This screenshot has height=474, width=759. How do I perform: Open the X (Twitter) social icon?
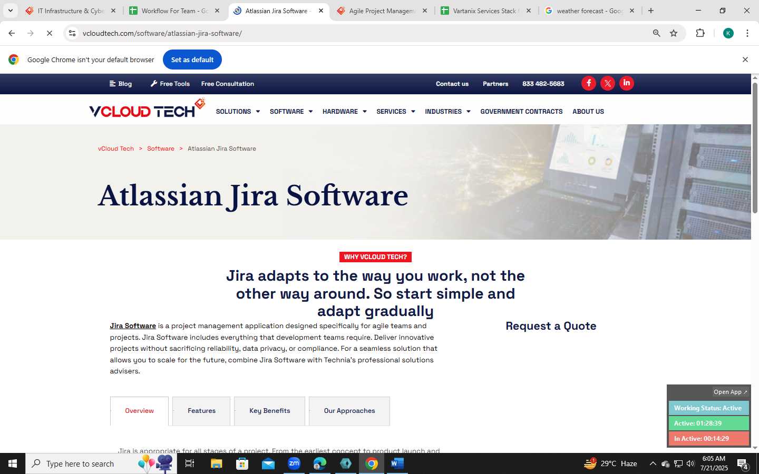click(608, 83)
